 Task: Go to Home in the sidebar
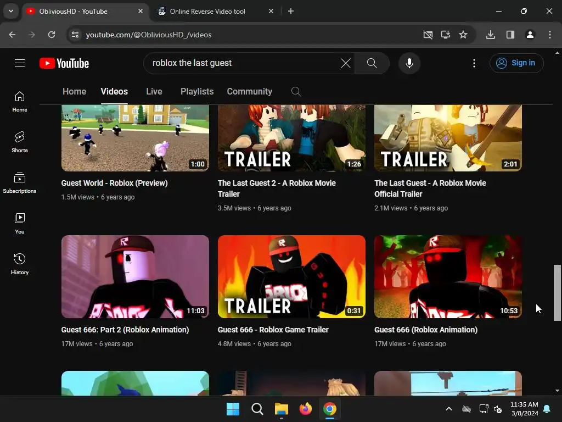(x=20, y=102)
